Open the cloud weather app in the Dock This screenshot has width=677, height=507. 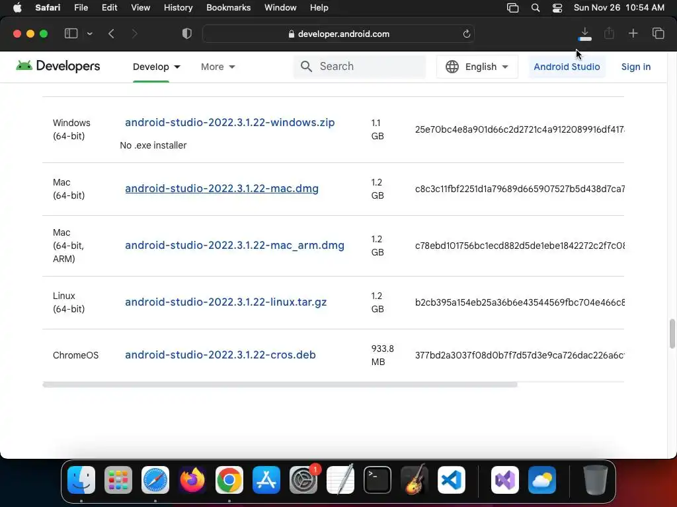coord(542,480)
